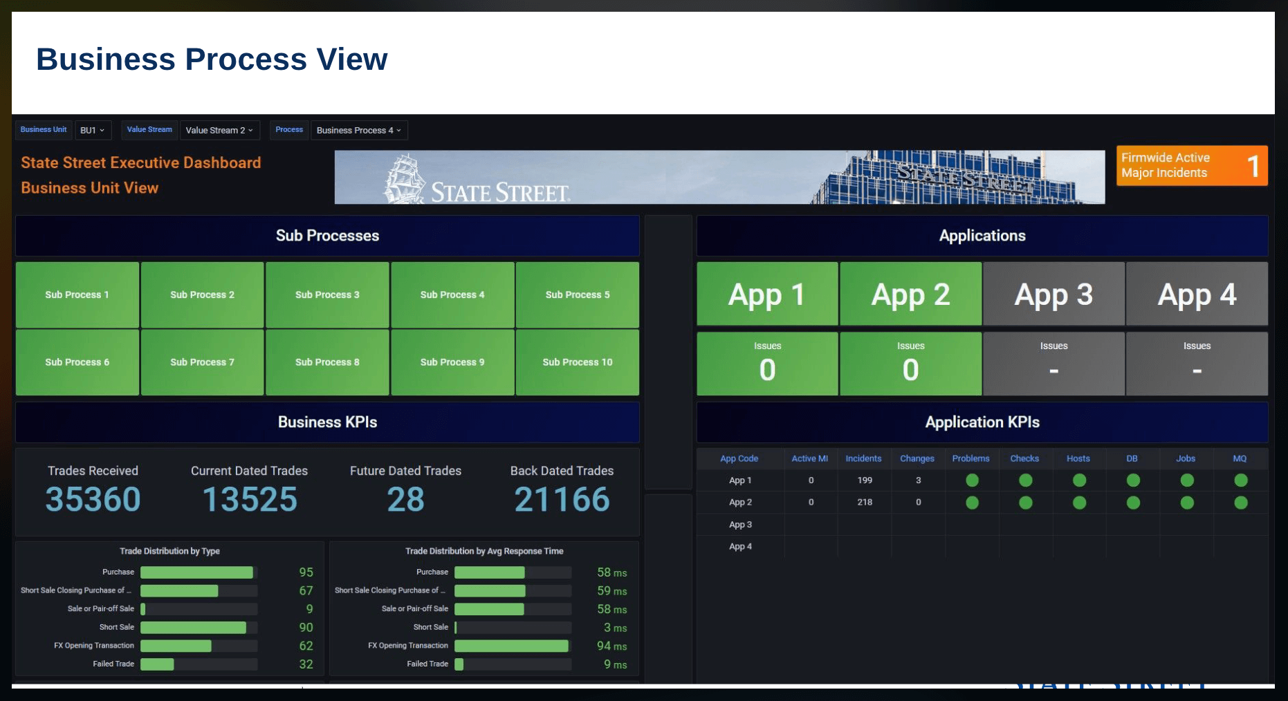1288x701 pixels.
Task: Sort table by Active MI column
Action: [809, 458]
